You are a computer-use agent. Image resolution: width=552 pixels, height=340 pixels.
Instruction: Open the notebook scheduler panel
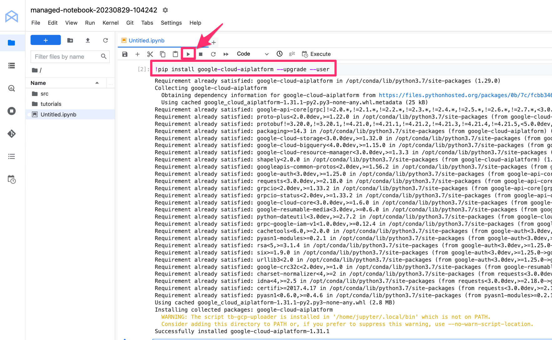point(12,180)
